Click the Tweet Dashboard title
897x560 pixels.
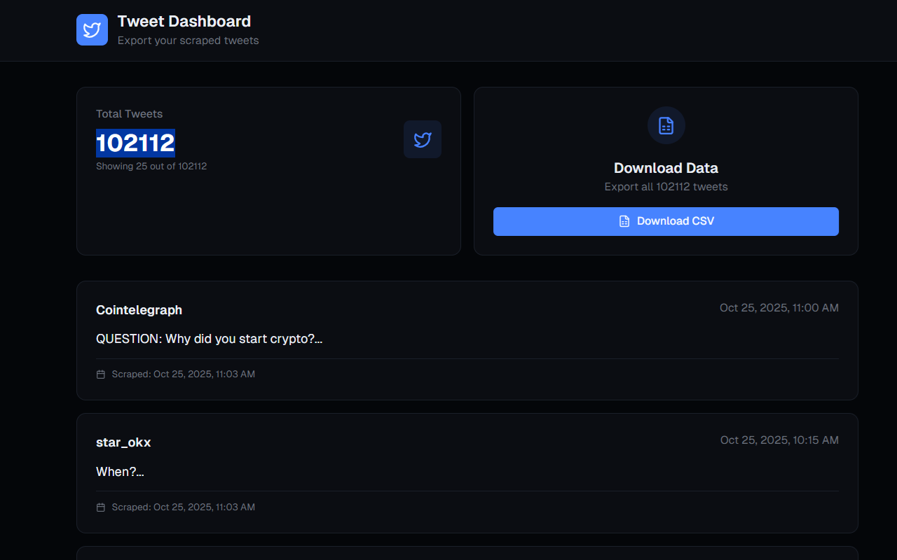pos(184,21)
